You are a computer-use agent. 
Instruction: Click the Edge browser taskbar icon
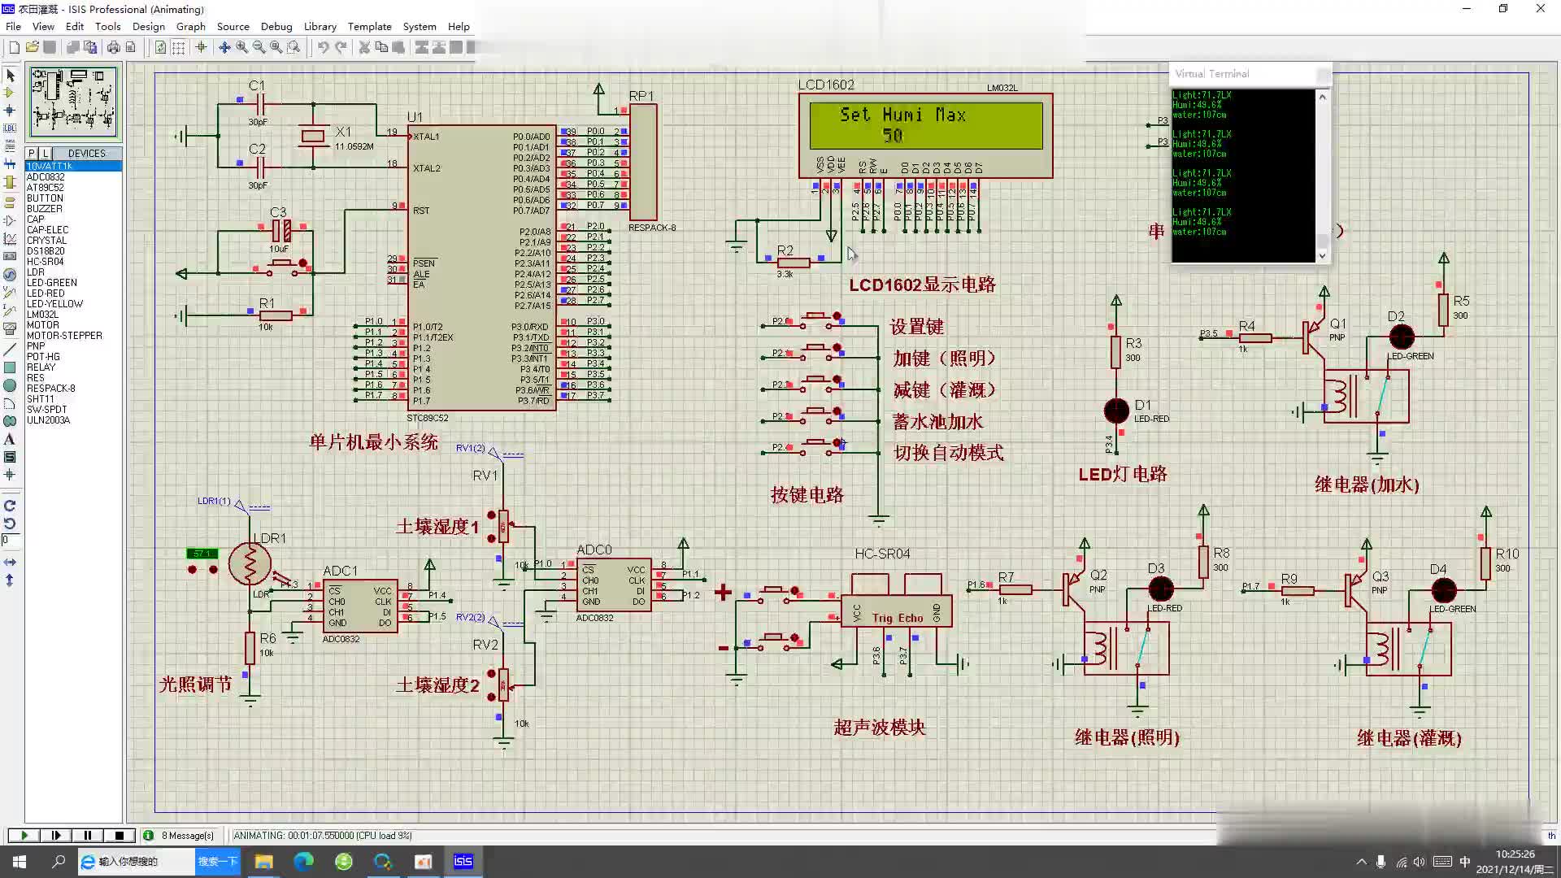pos(303,861)
